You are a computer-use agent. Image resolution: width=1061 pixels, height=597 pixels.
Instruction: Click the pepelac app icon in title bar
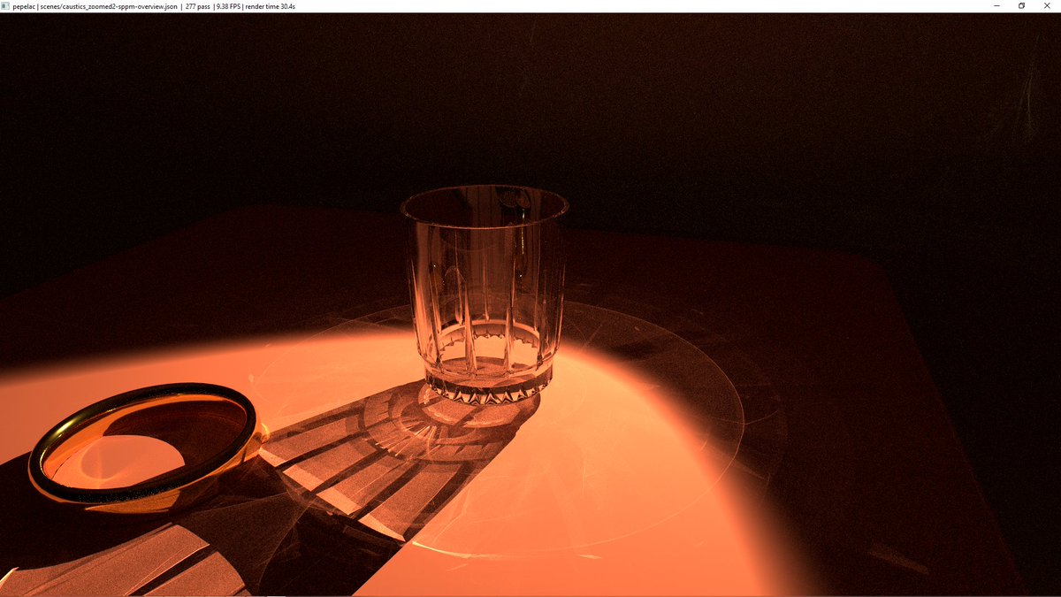point(5,5)
